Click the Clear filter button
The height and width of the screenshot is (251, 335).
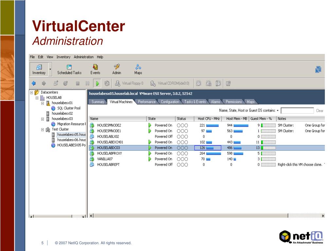[320, 110]
